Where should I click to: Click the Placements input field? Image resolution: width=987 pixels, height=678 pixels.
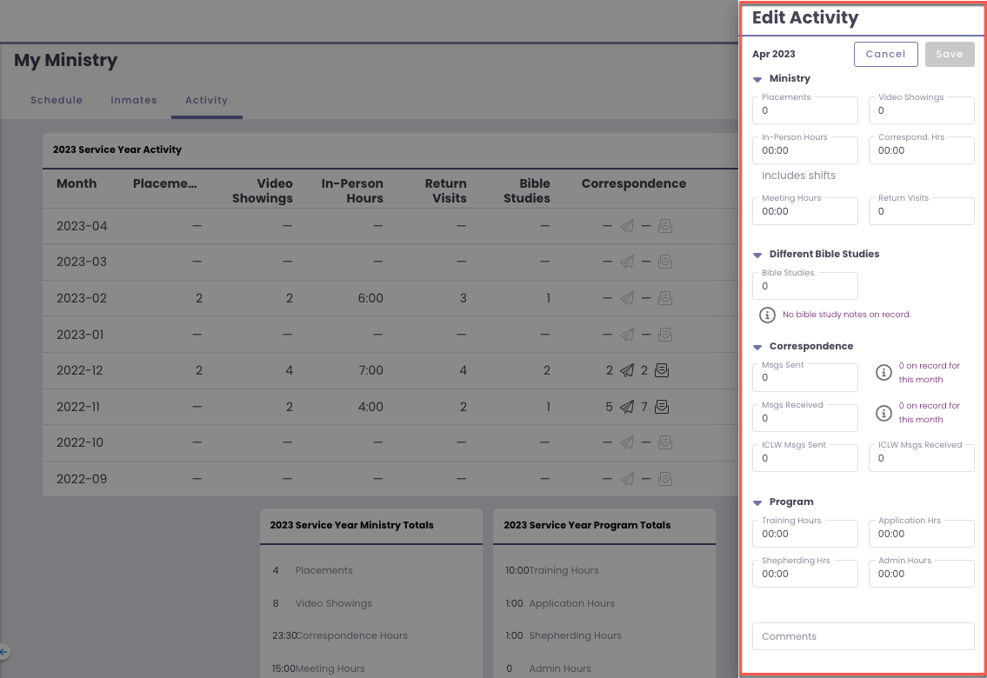click(x=805, y=110)
